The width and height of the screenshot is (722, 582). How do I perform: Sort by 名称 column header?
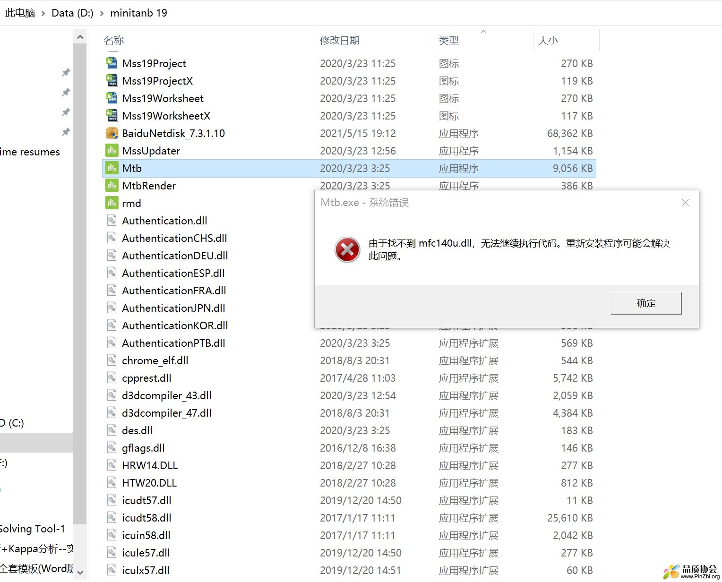(114, 41)
